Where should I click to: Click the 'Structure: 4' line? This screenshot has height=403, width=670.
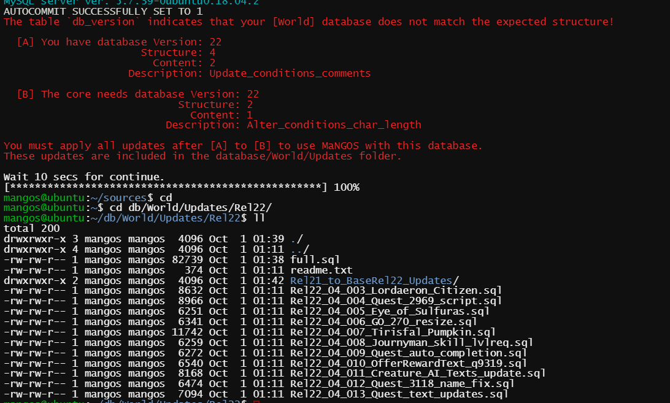tap(178, 53)
